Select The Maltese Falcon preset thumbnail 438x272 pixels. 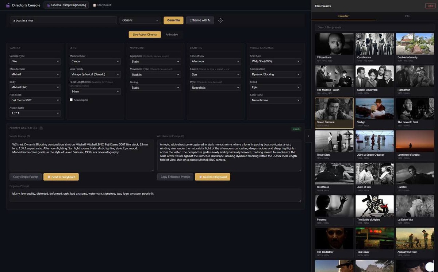point(334,80)
